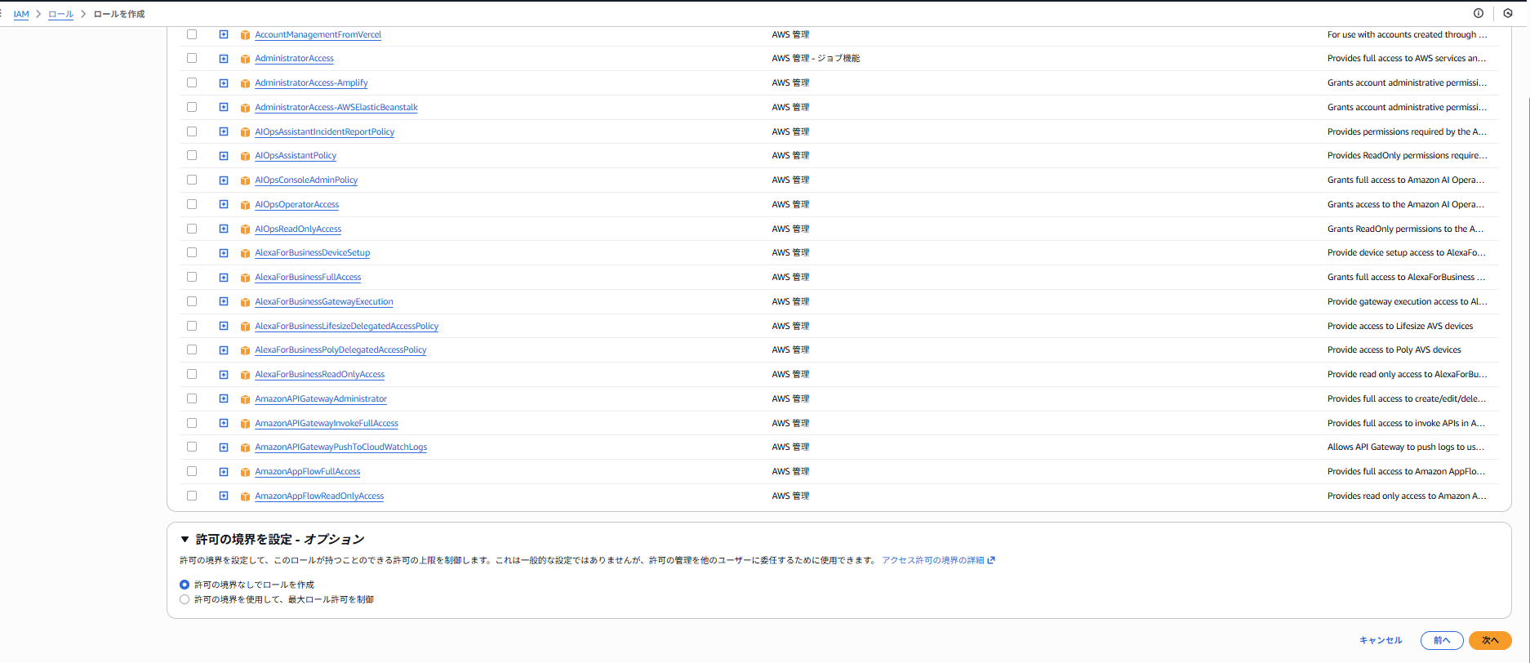Click the policy icon for AIOpsConsoleAdminPolicy
The height and width of the screenshot is (663, 1530).
245,180
